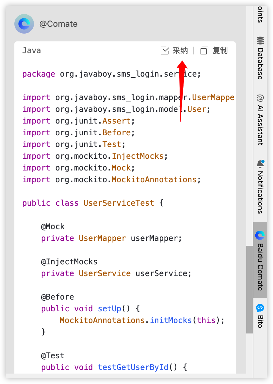Click import org.mockito.InjectMocks line
The height and width of the screenshot is (384, 273).
pos(95,156)
